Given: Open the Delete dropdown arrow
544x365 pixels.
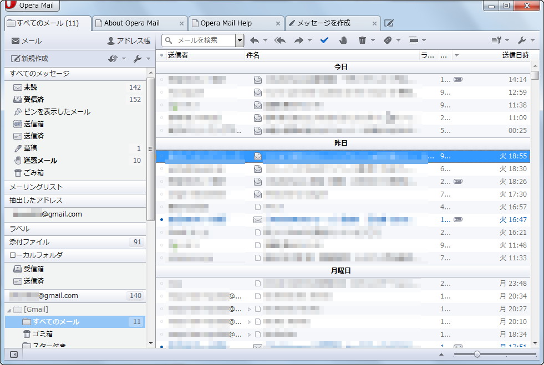Looking at the screenshot, I should coord(373,40).
